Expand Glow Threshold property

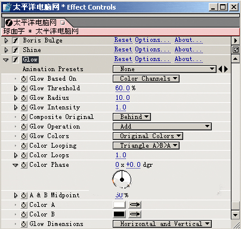tap(16, 88)
